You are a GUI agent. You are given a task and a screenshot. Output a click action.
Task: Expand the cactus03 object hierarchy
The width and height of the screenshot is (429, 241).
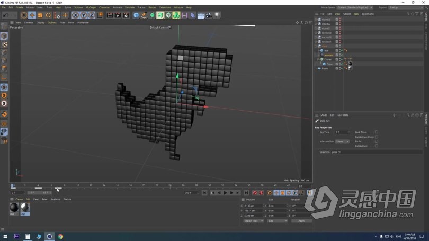point(316,33)
